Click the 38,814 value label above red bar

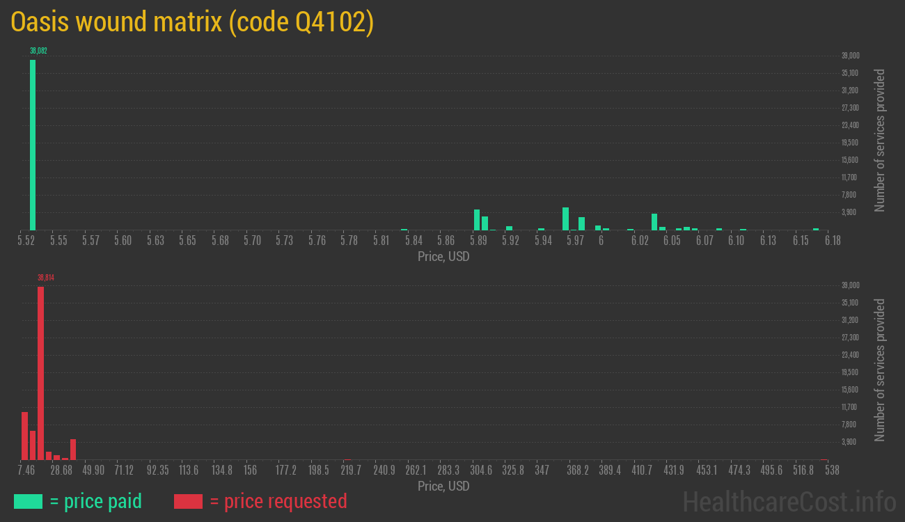[x=46, y=278]
